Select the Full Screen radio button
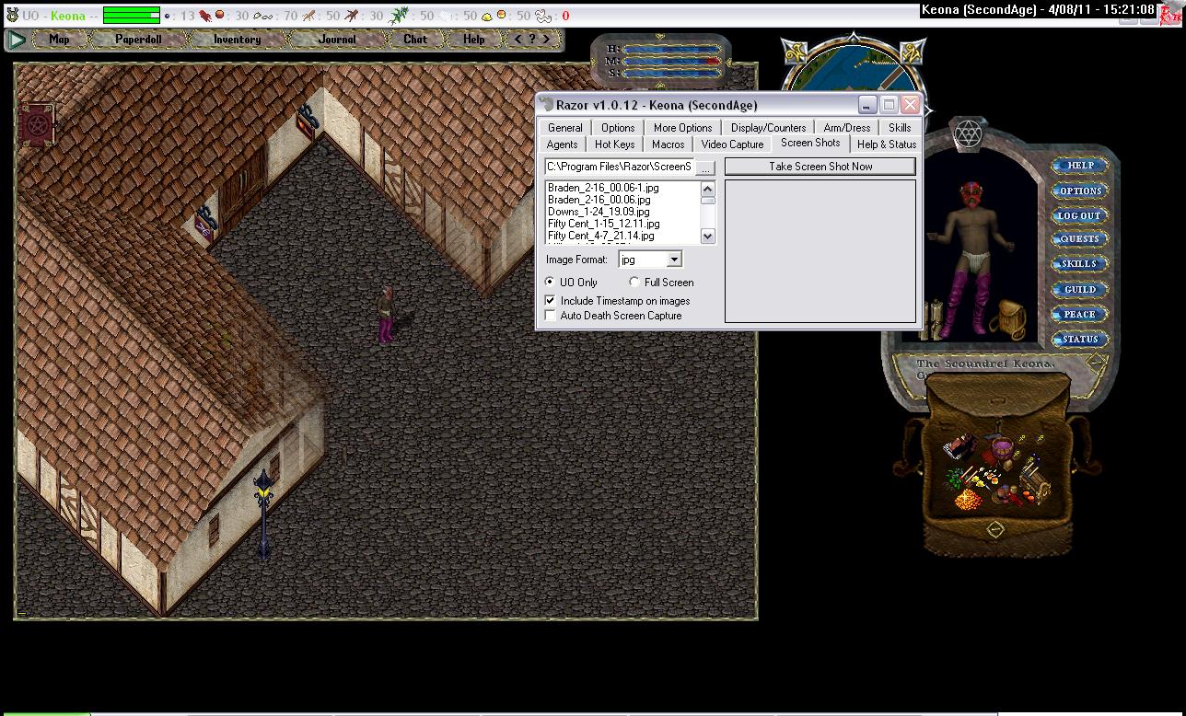The image size is (1186, 716). (634, 283)
